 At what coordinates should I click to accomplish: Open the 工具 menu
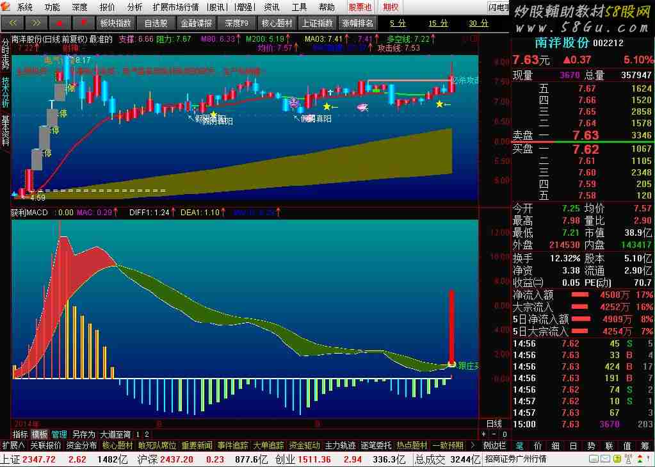pos(299,7)
